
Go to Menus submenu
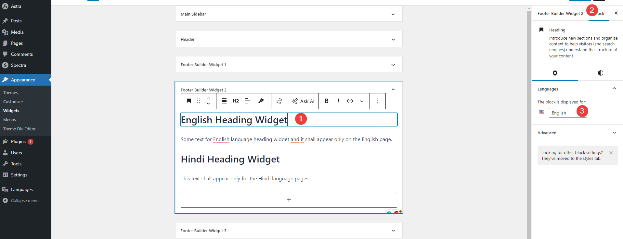tap(9, 120)
